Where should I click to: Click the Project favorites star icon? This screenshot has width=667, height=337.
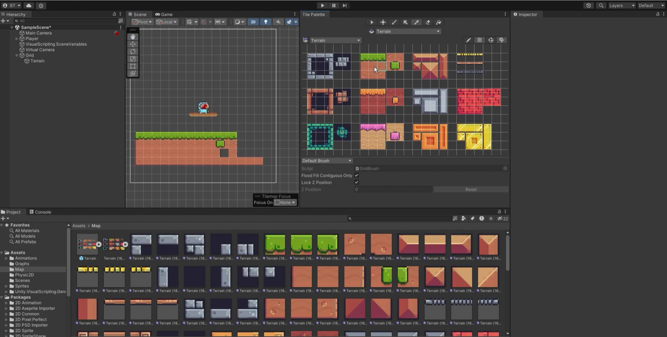tap(491, 219)
